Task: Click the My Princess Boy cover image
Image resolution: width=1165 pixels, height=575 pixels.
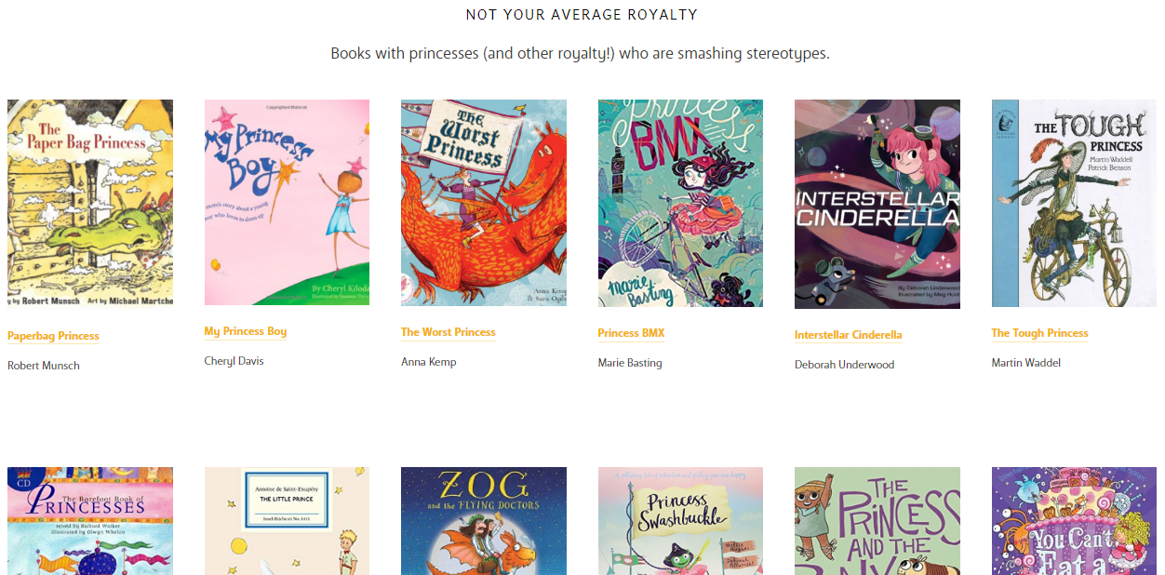Action: tap(287, 202)
